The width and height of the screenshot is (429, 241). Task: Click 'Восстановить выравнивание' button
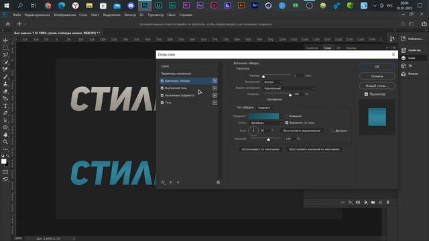(x=302, y=131)
